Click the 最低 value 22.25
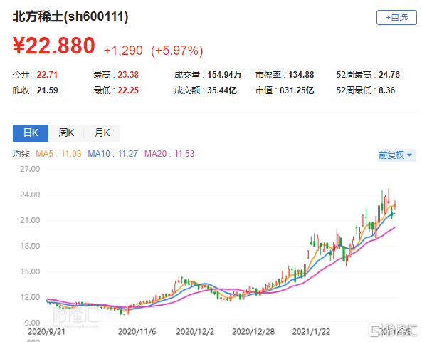Screen dimensions: 422x342 coord(128,90)
